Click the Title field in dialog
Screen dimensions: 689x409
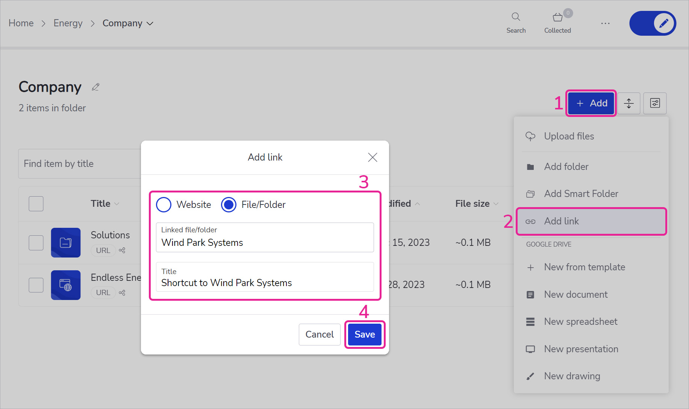265,277
